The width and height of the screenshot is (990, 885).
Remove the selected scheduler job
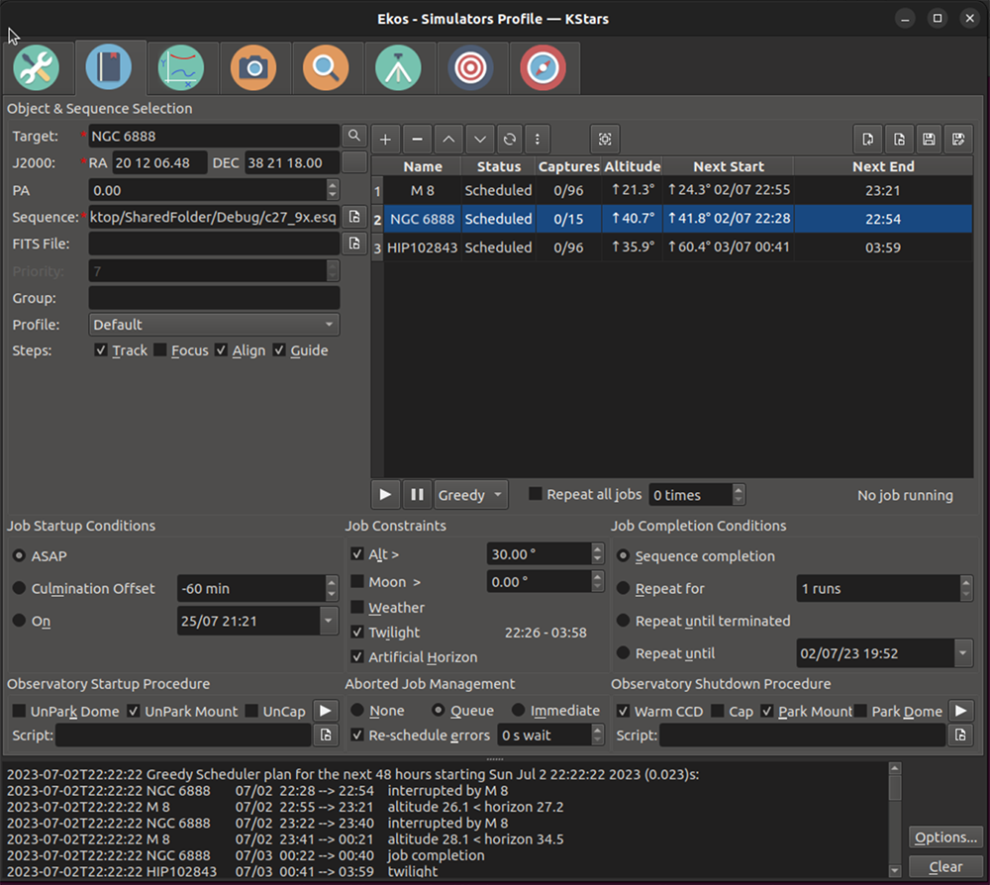pos(417,139)
